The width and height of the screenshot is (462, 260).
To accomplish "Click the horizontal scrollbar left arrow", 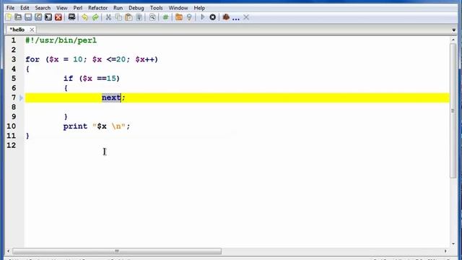I will point(8,251).
